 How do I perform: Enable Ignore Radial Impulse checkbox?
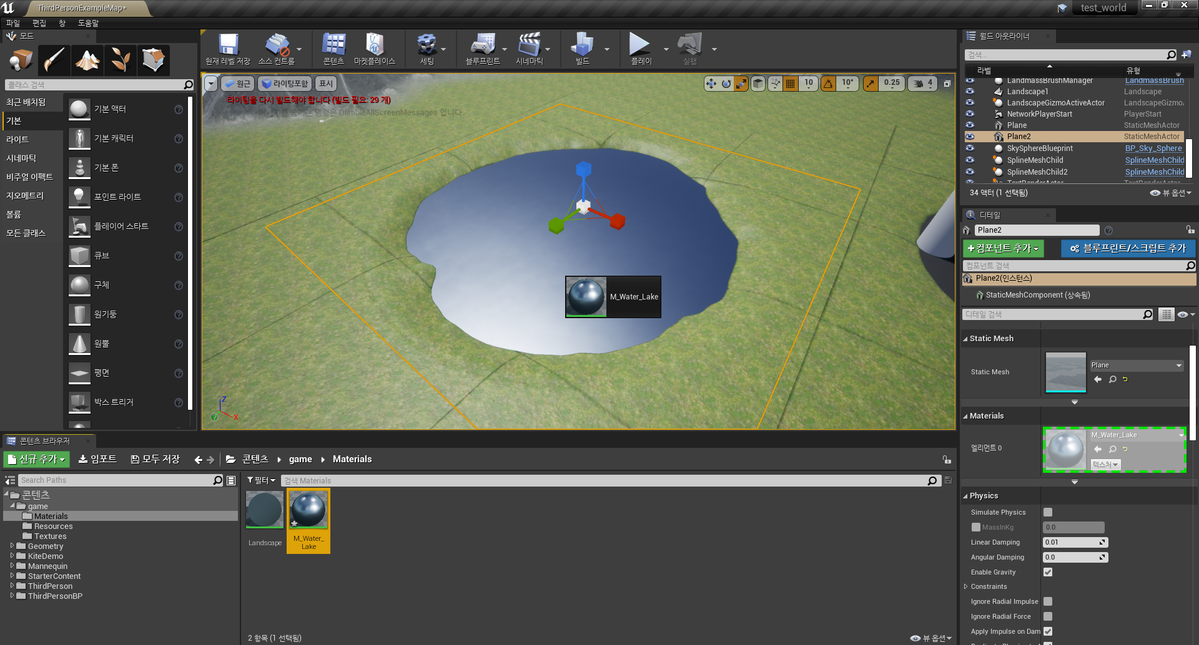point(1048,601)
